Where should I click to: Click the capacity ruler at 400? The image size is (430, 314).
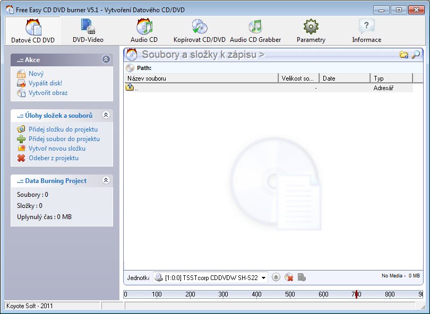pyautogui.click(x=256, y=294)
